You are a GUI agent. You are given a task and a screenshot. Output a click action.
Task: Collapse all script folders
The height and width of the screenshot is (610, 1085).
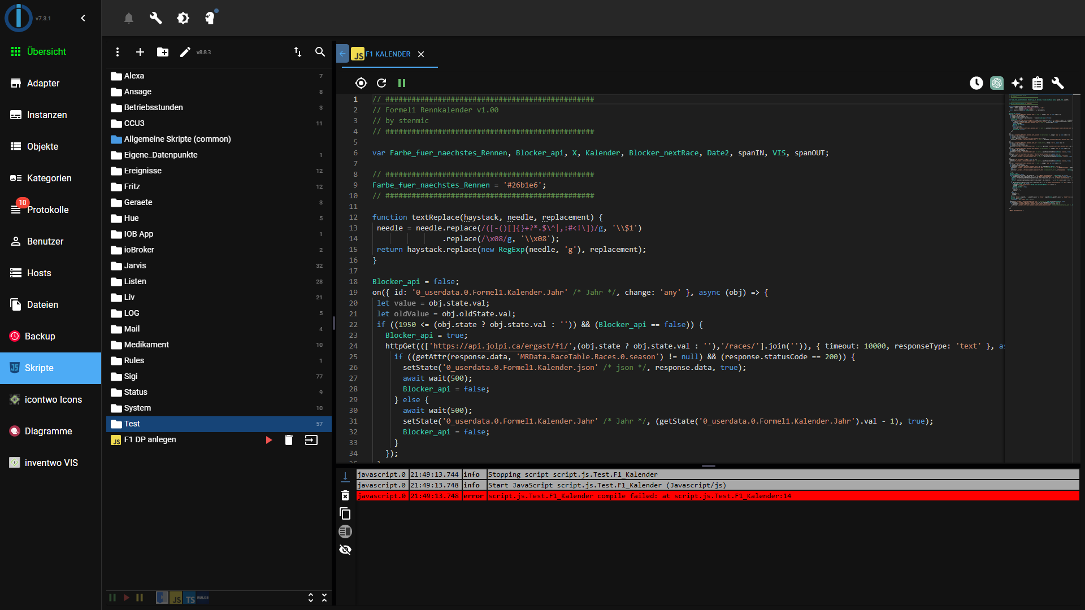[x=324, y=598]
